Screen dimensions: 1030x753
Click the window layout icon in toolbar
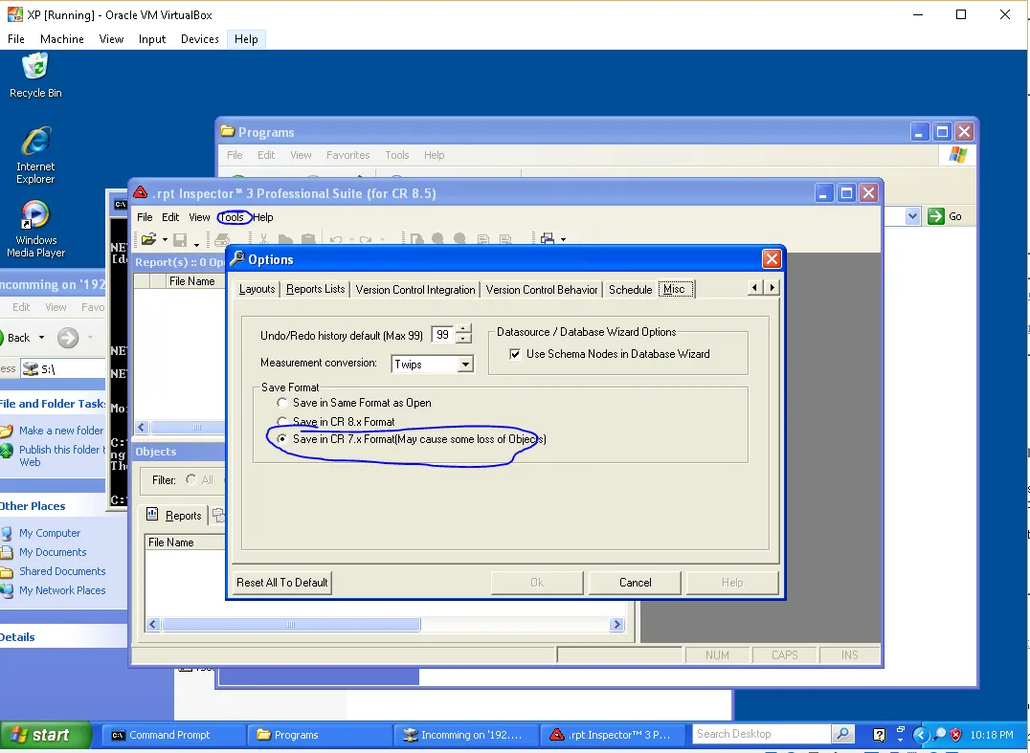point(548,239)
